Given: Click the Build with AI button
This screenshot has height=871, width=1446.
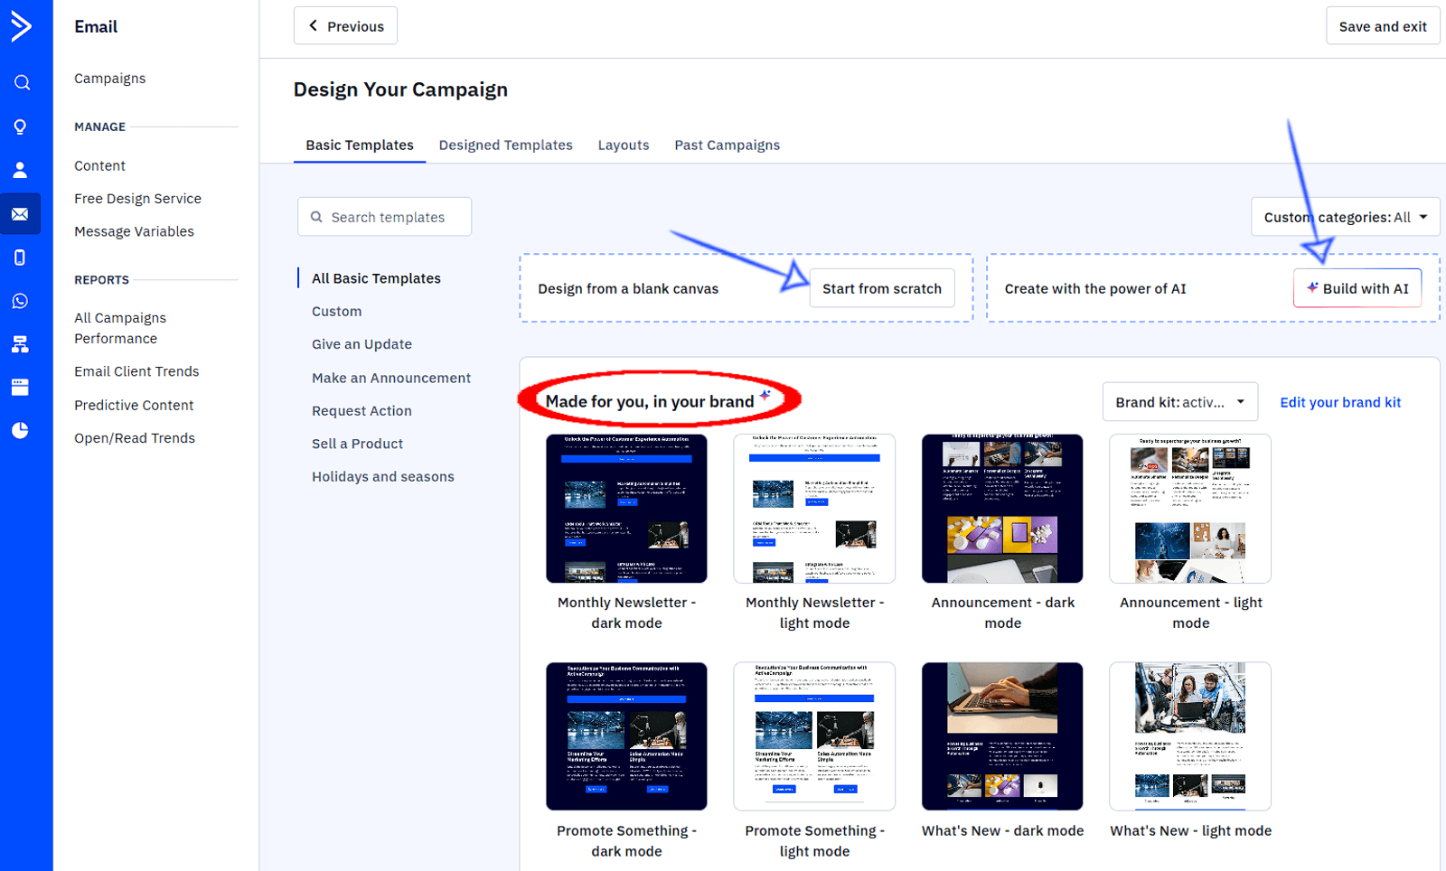Looking at the screenshot, I should click(x=1357, y=288).
